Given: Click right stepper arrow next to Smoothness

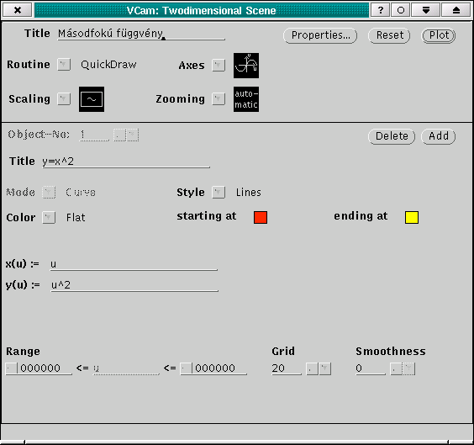Looking at the screenshot, I should pyautogui.click(x=409, y=368).
